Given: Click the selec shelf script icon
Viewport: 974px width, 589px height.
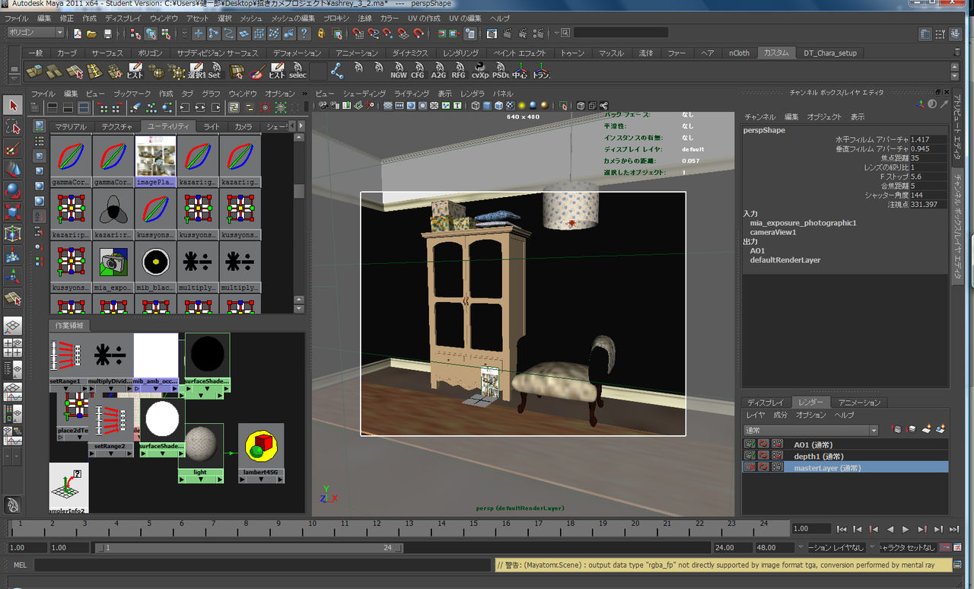Looking at the screenshot, I should 298,72.
